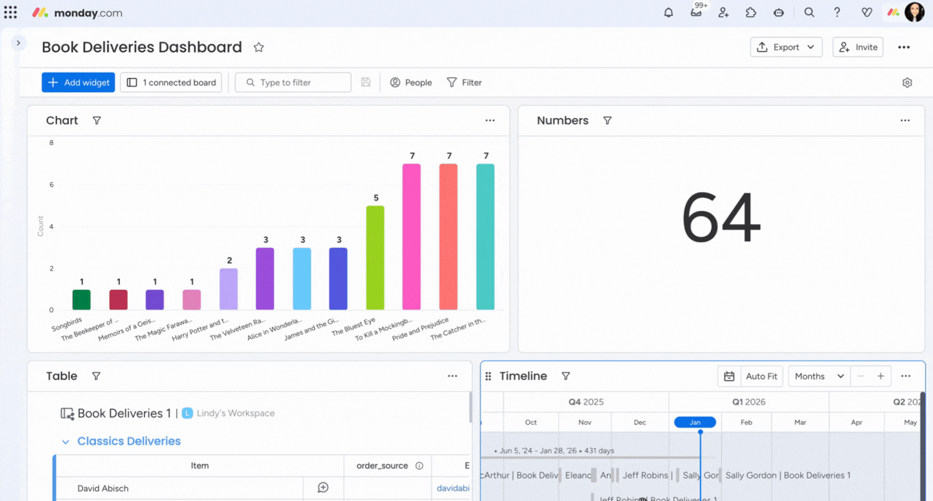Open the Timeline widget calendar icon
933x501 pixels.
coord(729,376)
